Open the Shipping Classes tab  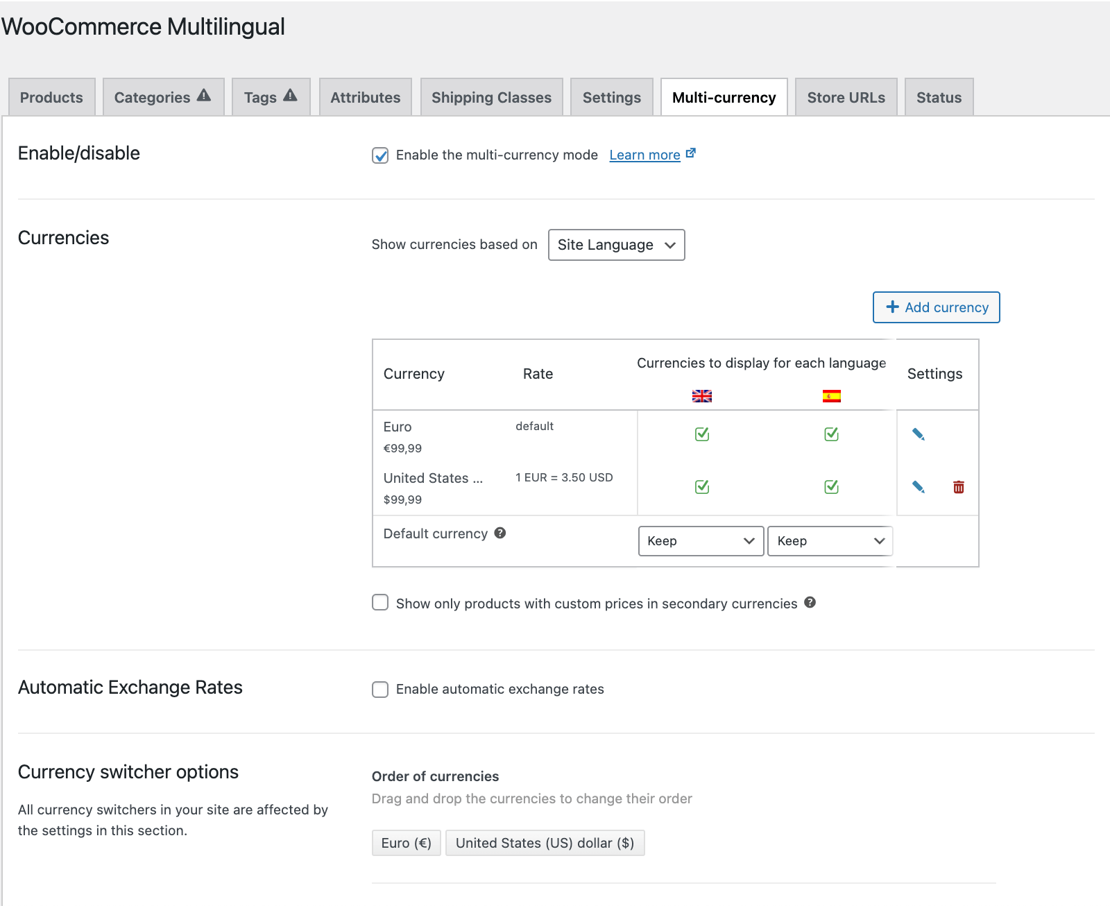(492, 97)
